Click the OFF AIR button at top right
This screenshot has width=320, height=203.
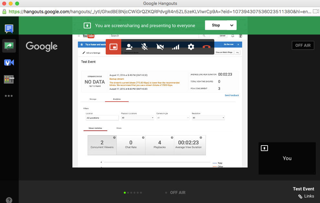pos(303,46)
